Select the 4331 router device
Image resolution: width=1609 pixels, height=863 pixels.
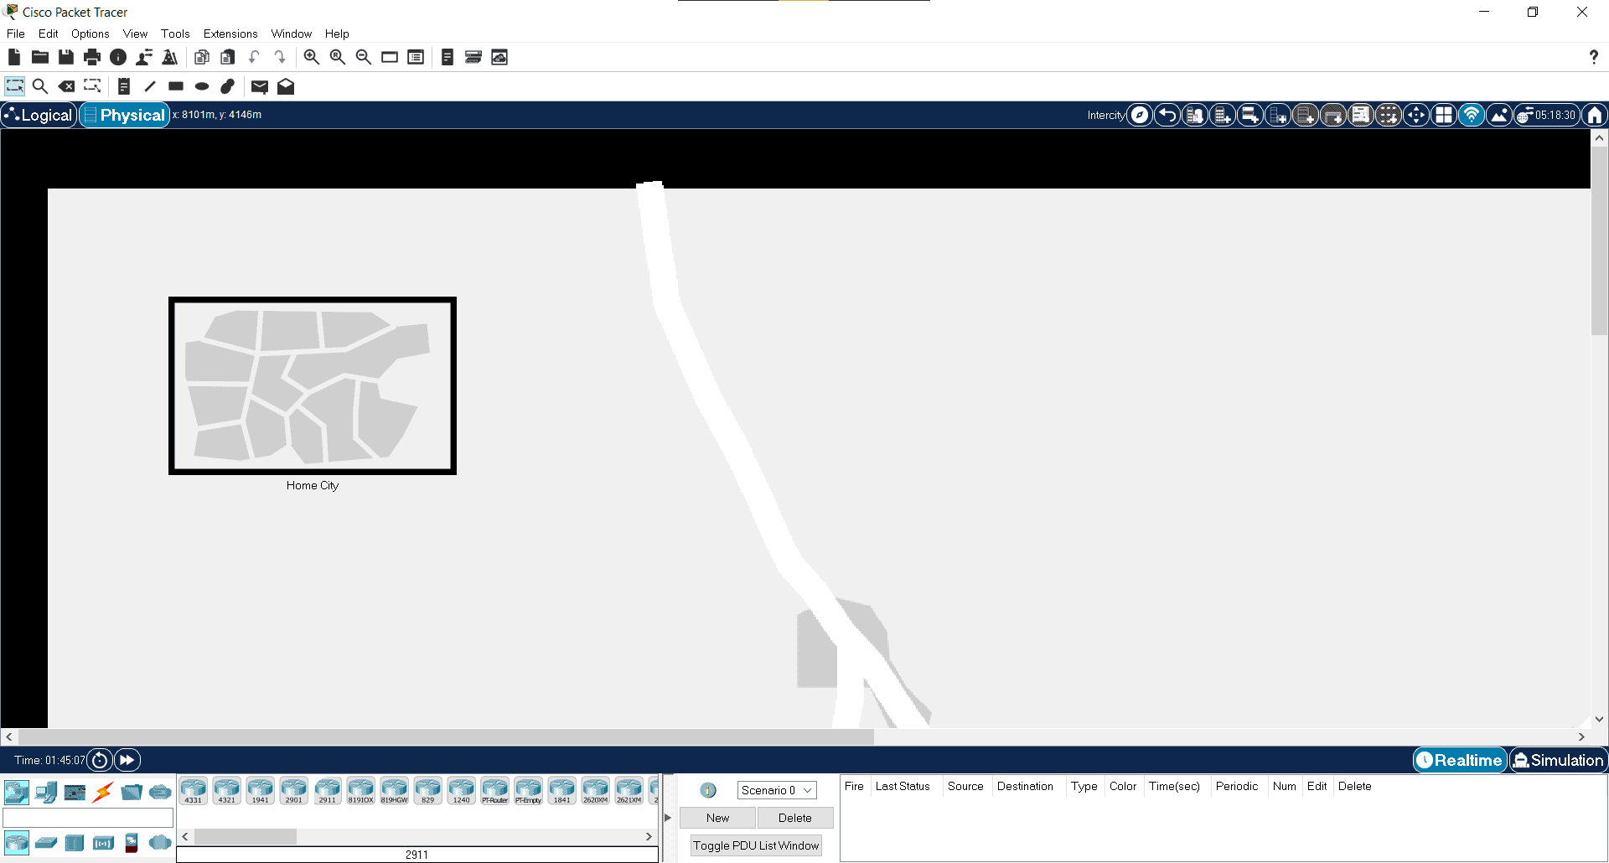[194, 791]
